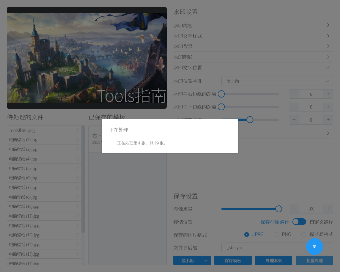Click the 水印与下边缘的距离 slider handle
Image resolution: width=340 pixels, height=272 pixels.
pyautogui.click(x=221, y=107)
